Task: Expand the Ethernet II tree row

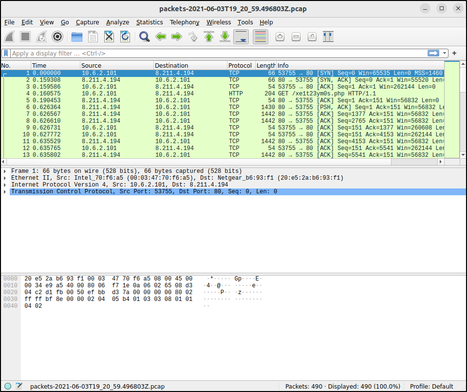Action: [x=5, y=178]
